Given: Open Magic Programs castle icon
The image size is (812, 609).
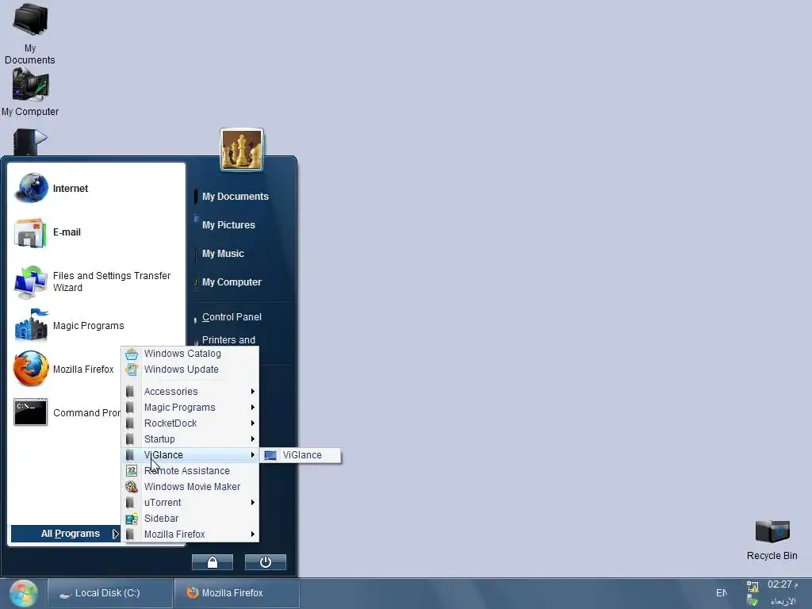Looking at the screenshot, I should (x=31, y=325).
